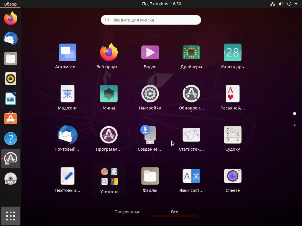The image size is (302, 226).
Task: Launch the Маджонг game
Action: [x=68, y=94]
